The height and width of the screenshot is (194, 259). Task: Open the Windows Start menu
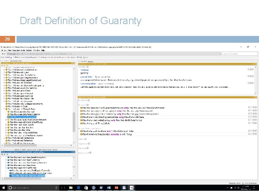(4, 188)
